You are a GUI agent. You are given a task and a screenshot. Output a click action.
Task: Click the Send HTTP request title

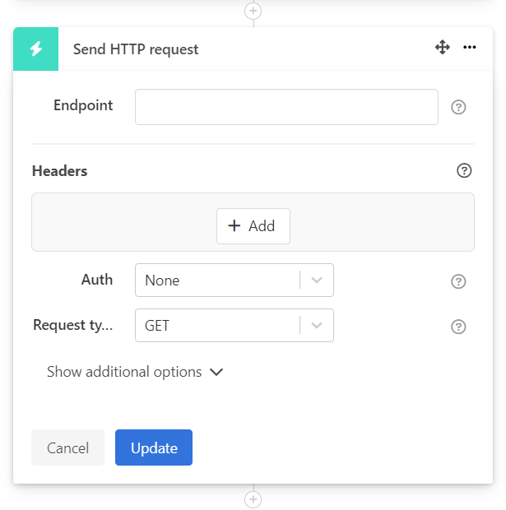point(136,49)
